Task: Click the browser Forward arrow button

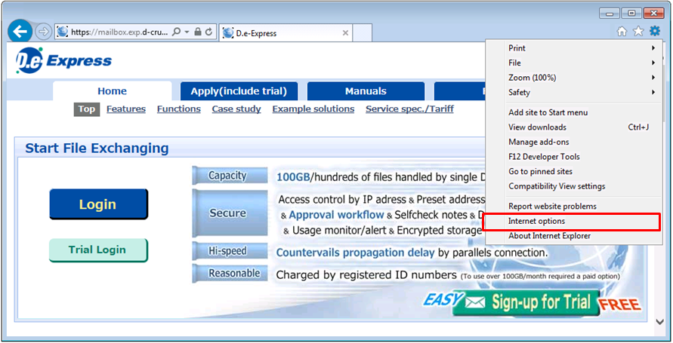Action: 43,32
